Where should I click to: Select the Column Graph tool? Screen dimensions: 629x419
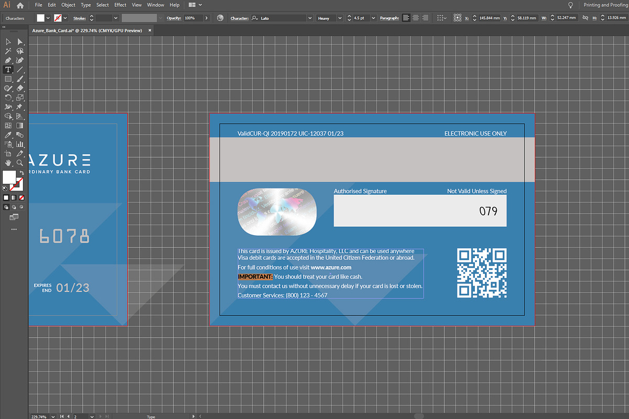click(20, 144)
